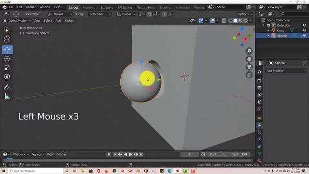Activate the Transform tool

[7, 77]
